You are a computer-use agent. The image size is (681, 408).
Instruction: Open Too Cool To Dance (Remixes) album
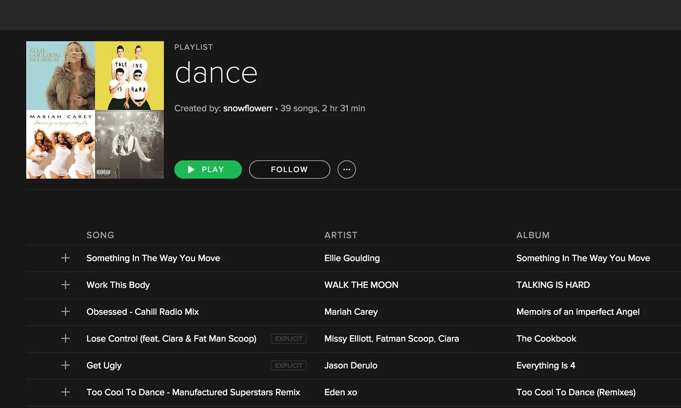coord(576,392)
